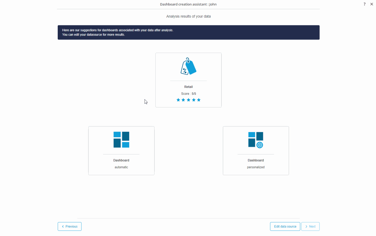Select the personalized Dashboard tiles icon

tap(255, 140)
